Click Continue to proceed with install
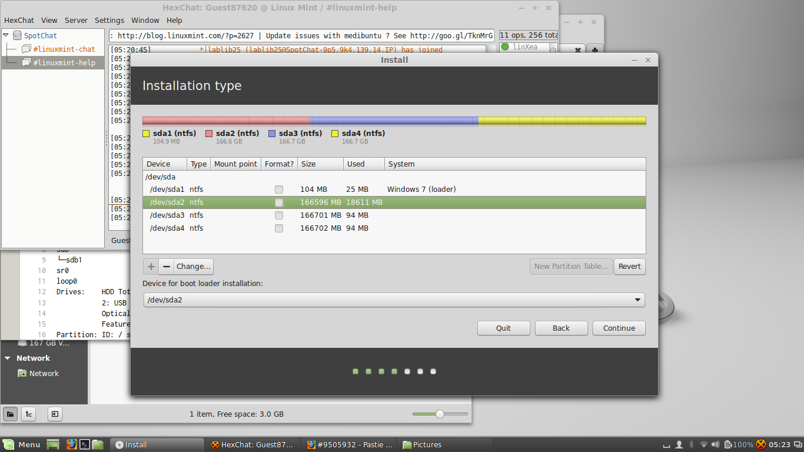804x452 pixels. point(619,328)
